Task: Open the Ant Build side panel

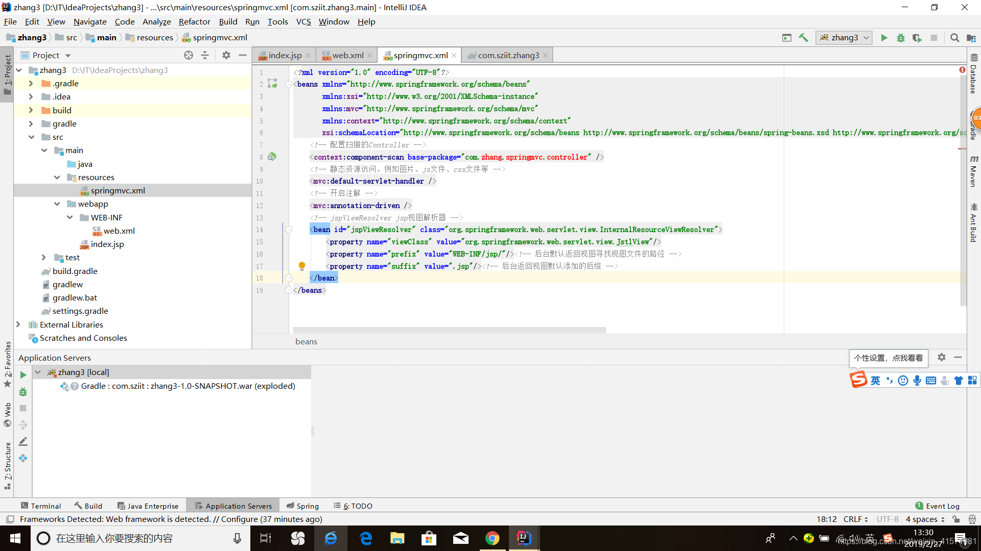Action: coord(974,222)
